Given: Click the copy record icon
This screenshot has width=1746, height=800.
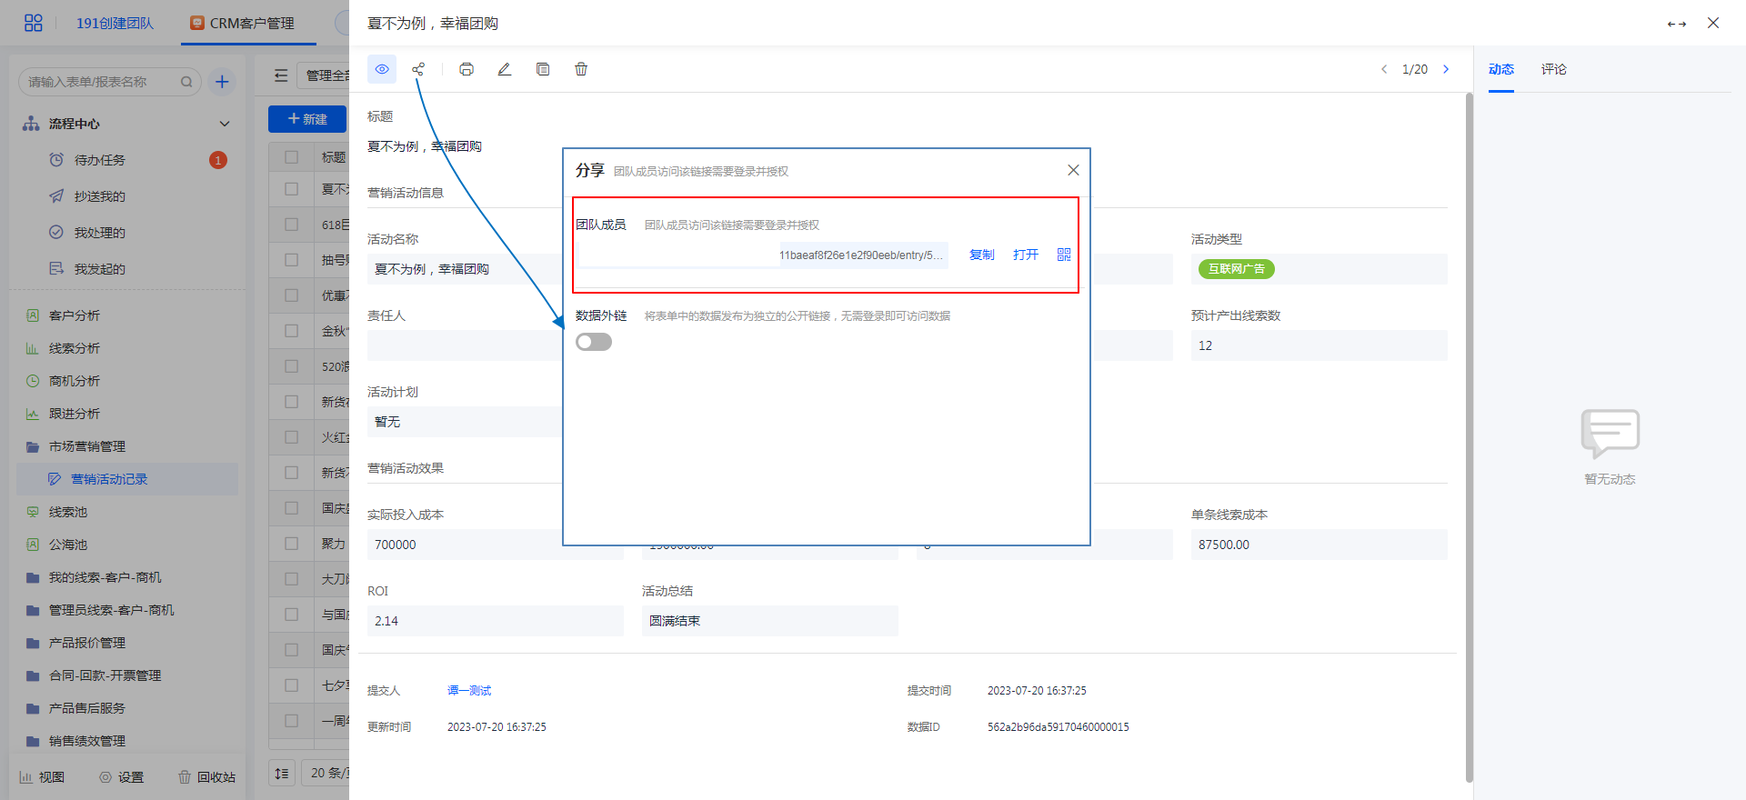Looking at the screenshot, I should point(543,69).
